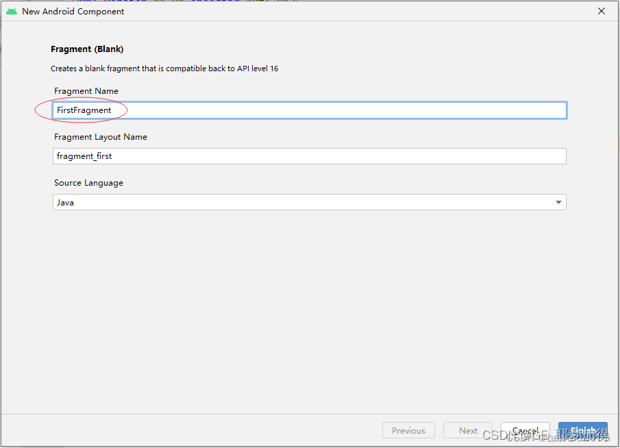Click the Android logo in title bar
This screenshot has height=448, width=620.
(12, 11)
